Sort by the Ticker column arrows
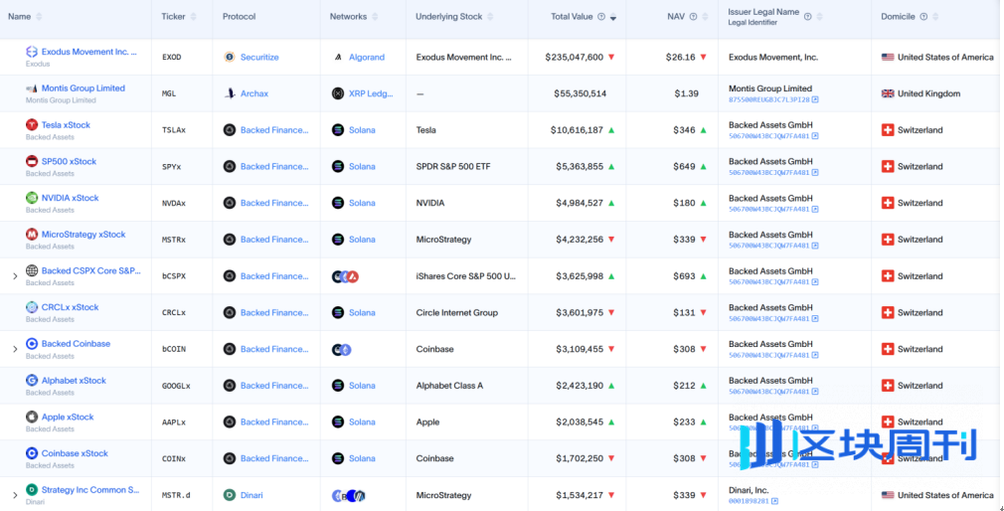 click(x=194, y=17)
